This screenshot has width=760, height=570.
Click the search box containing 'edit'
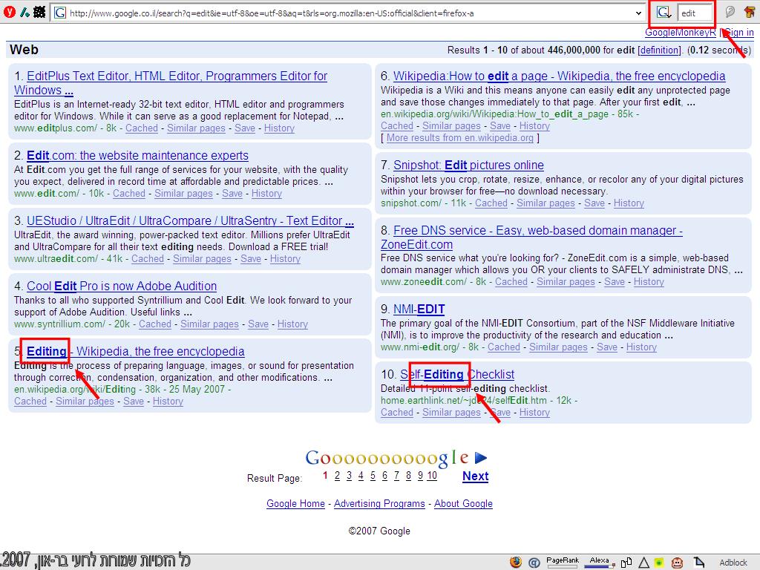pyautogui.click(x=695, y=13)
